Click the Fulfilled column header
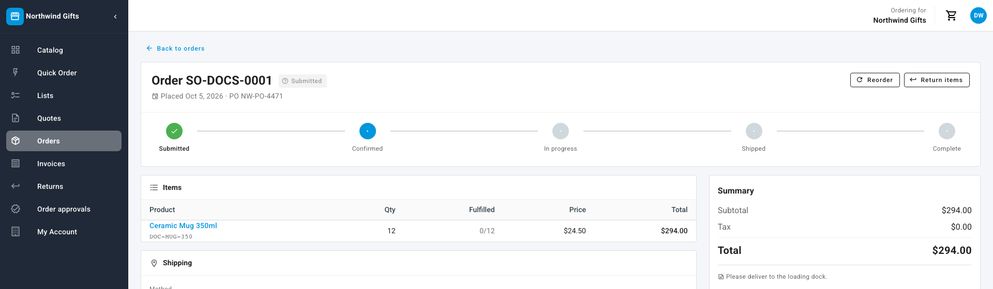This screenshot has height=289, width=993. point(482,210)
